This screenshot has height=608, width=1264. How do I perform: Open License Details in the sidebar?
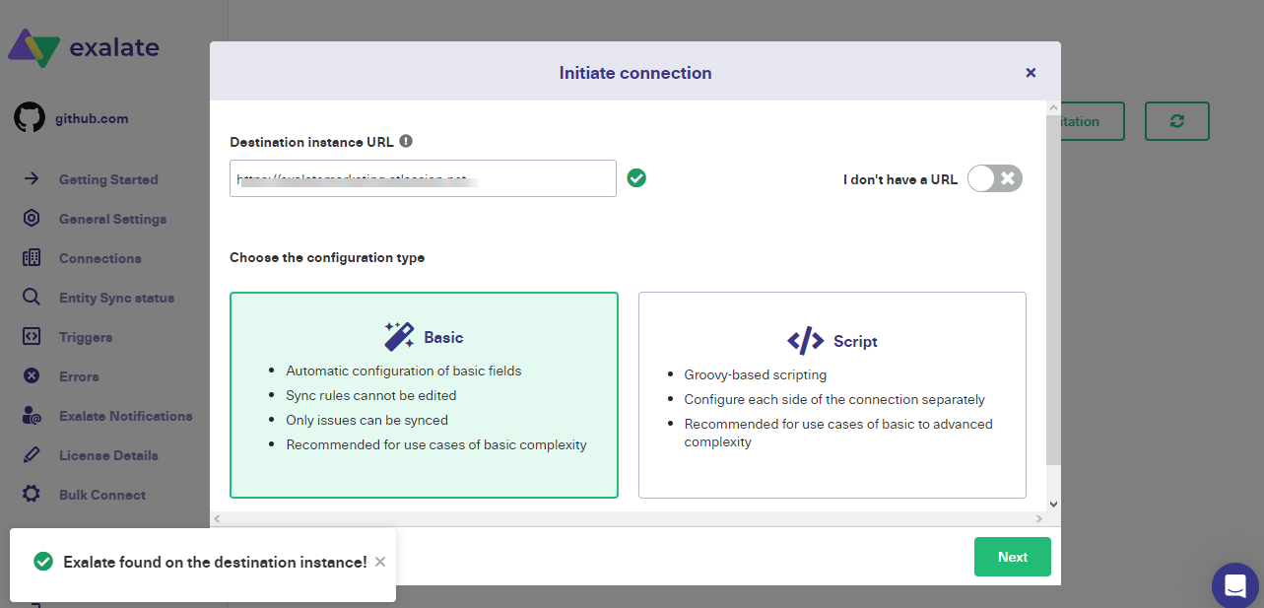108,455
